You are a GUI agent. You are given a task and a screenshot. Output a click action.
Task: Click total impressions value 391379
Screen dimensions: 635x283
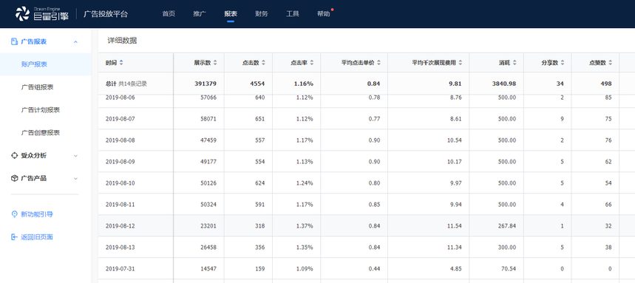(x=206, y=84)
